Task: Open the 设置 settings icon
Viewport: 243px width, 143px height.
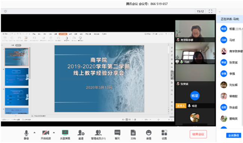Action: tap(164, 135)
